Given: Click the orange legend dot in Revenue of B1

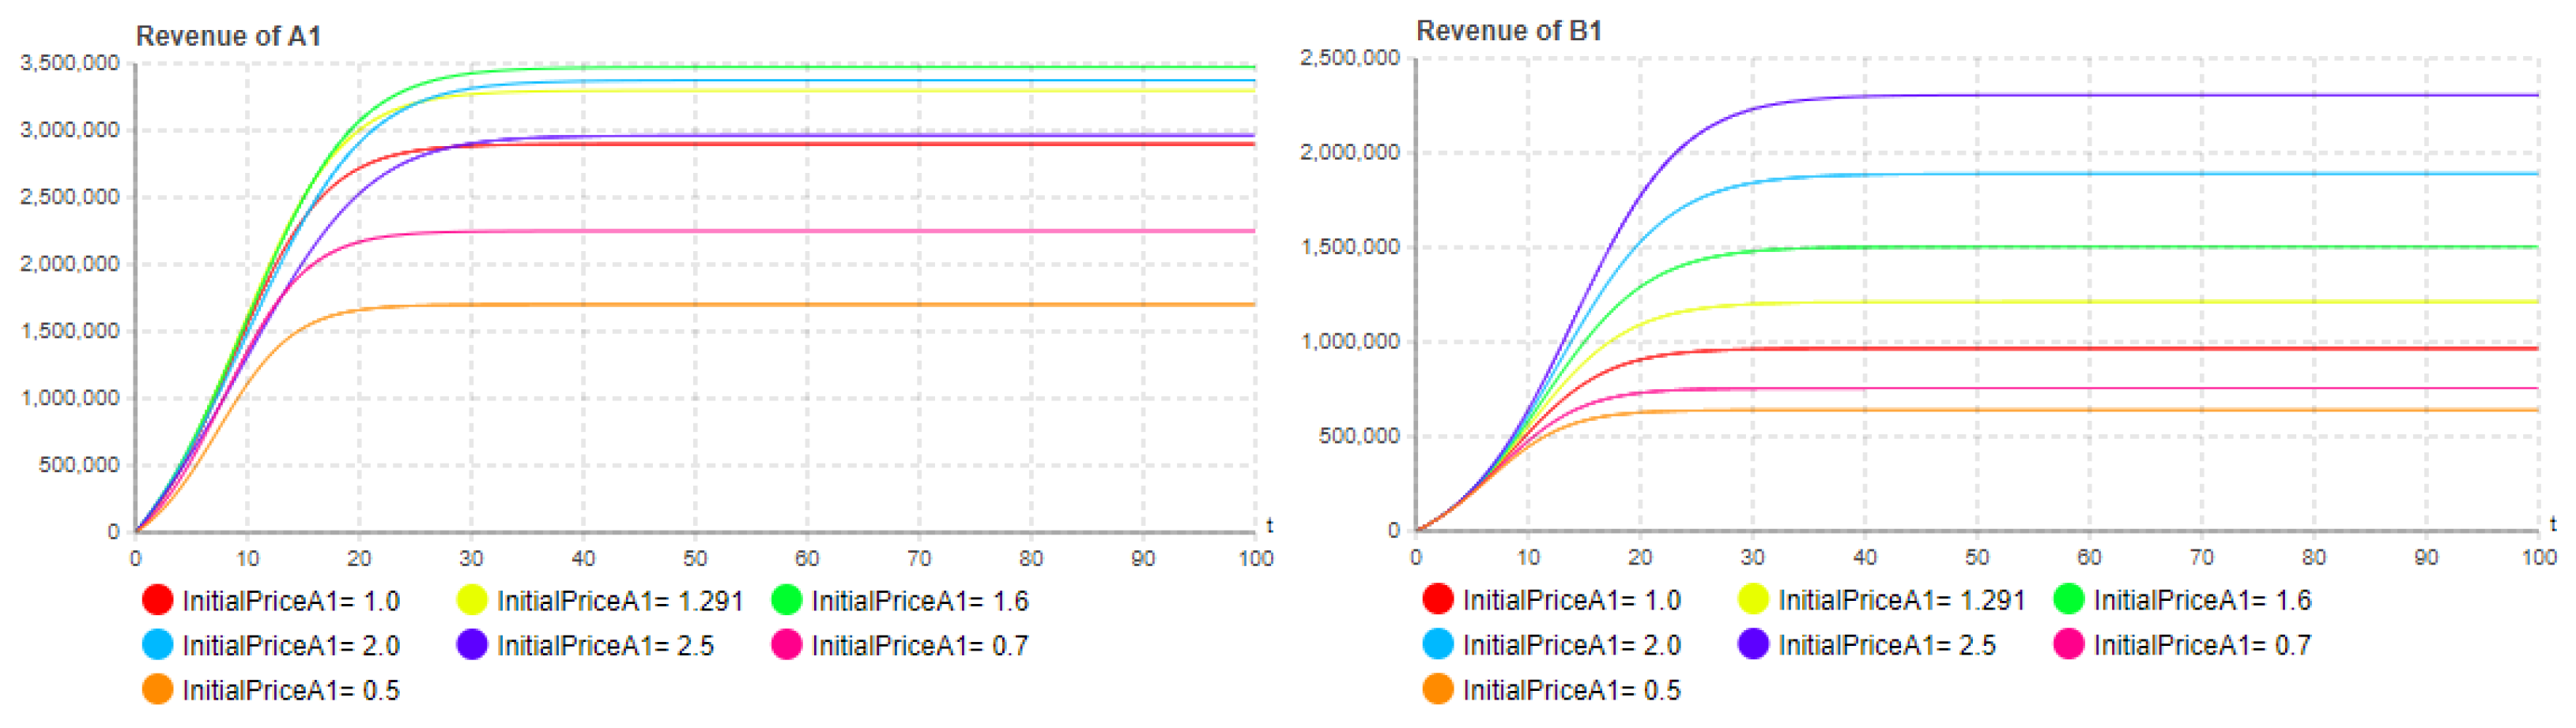Looking at the screenshot, I should (x=1437, y=689).
